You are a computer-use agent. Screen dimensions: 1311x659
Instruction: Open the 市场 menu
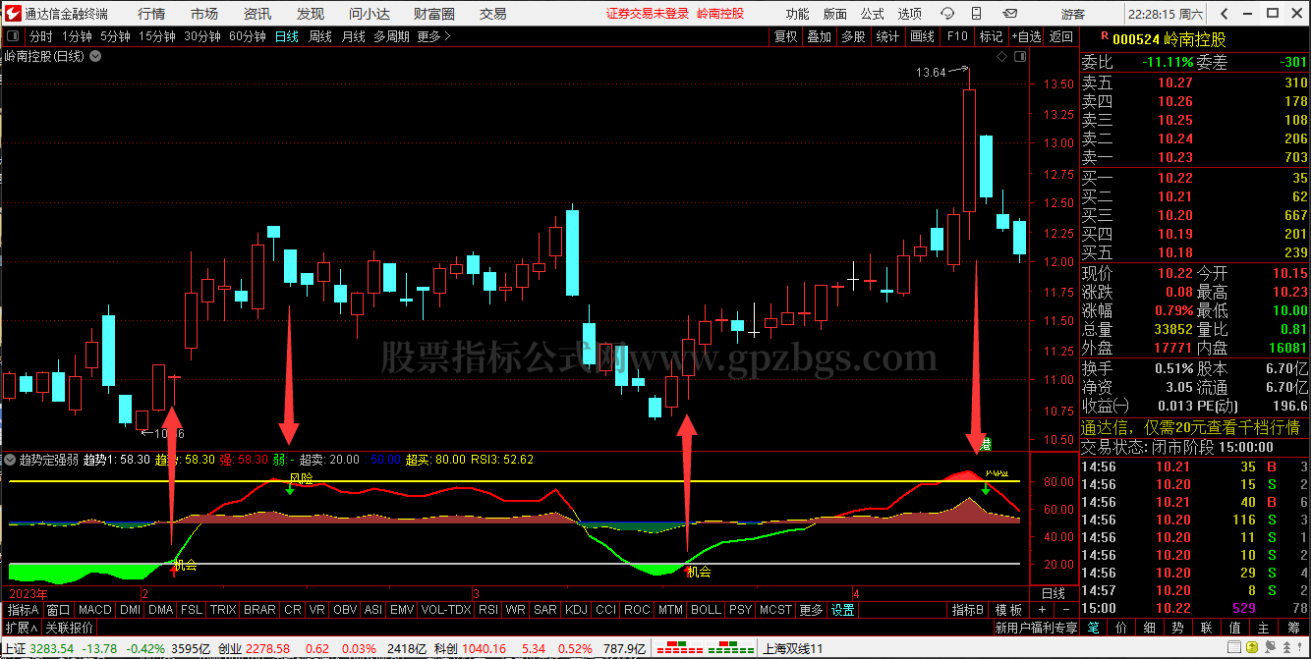point(204,14)
